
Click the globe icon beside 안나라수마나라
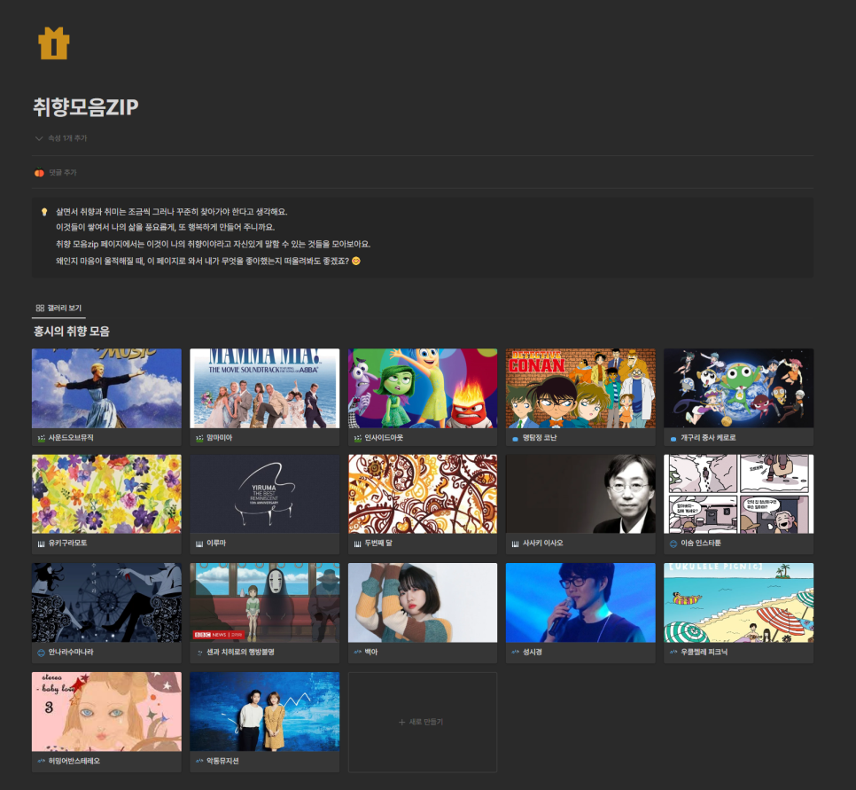click(41, 653)
